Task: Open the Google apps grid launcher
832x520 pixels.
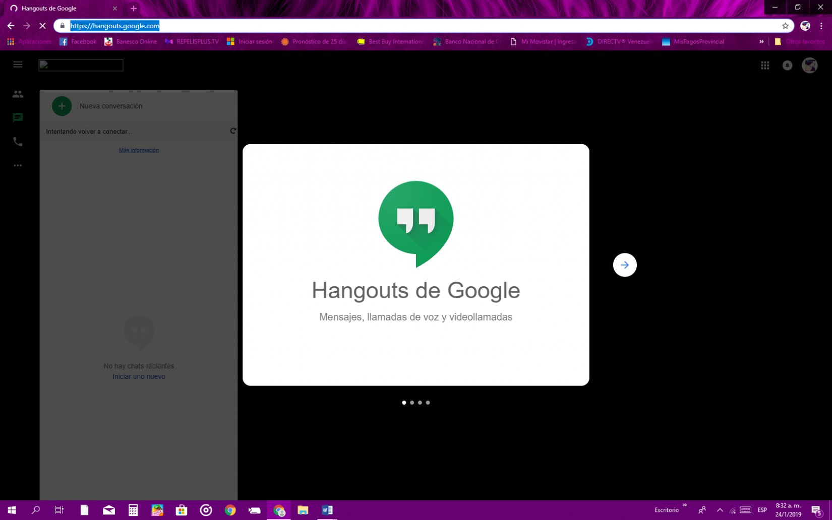Action: tap(765, 65)
